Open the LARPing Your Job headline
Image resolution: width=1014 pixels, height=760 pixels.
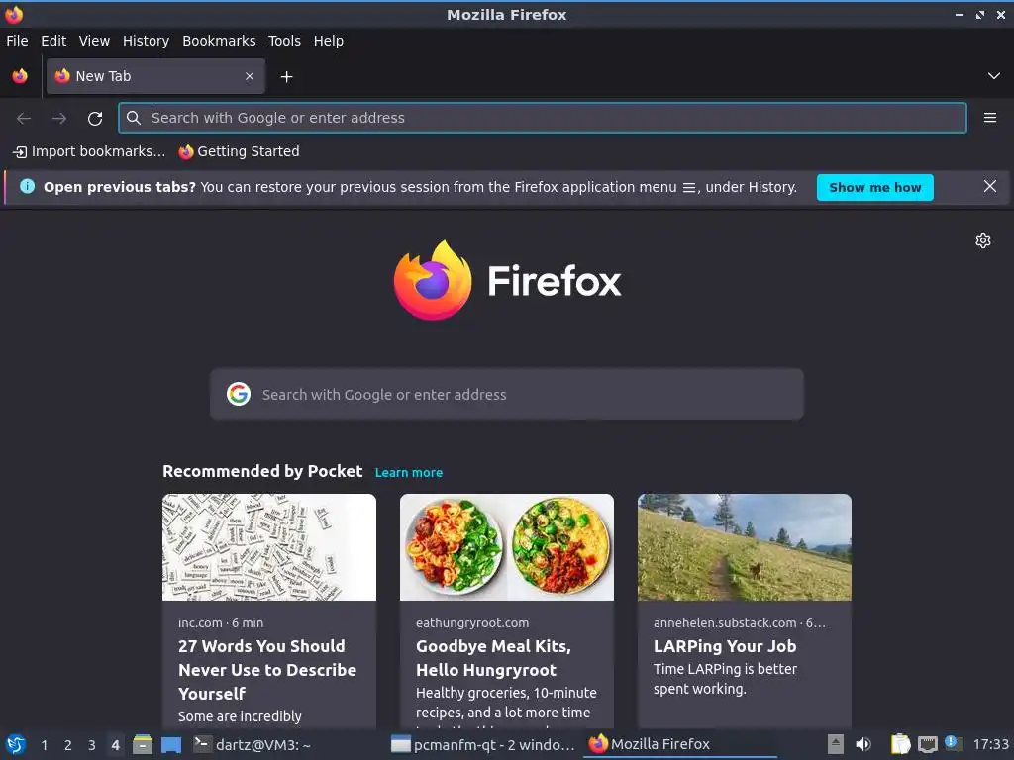(724, 646)
